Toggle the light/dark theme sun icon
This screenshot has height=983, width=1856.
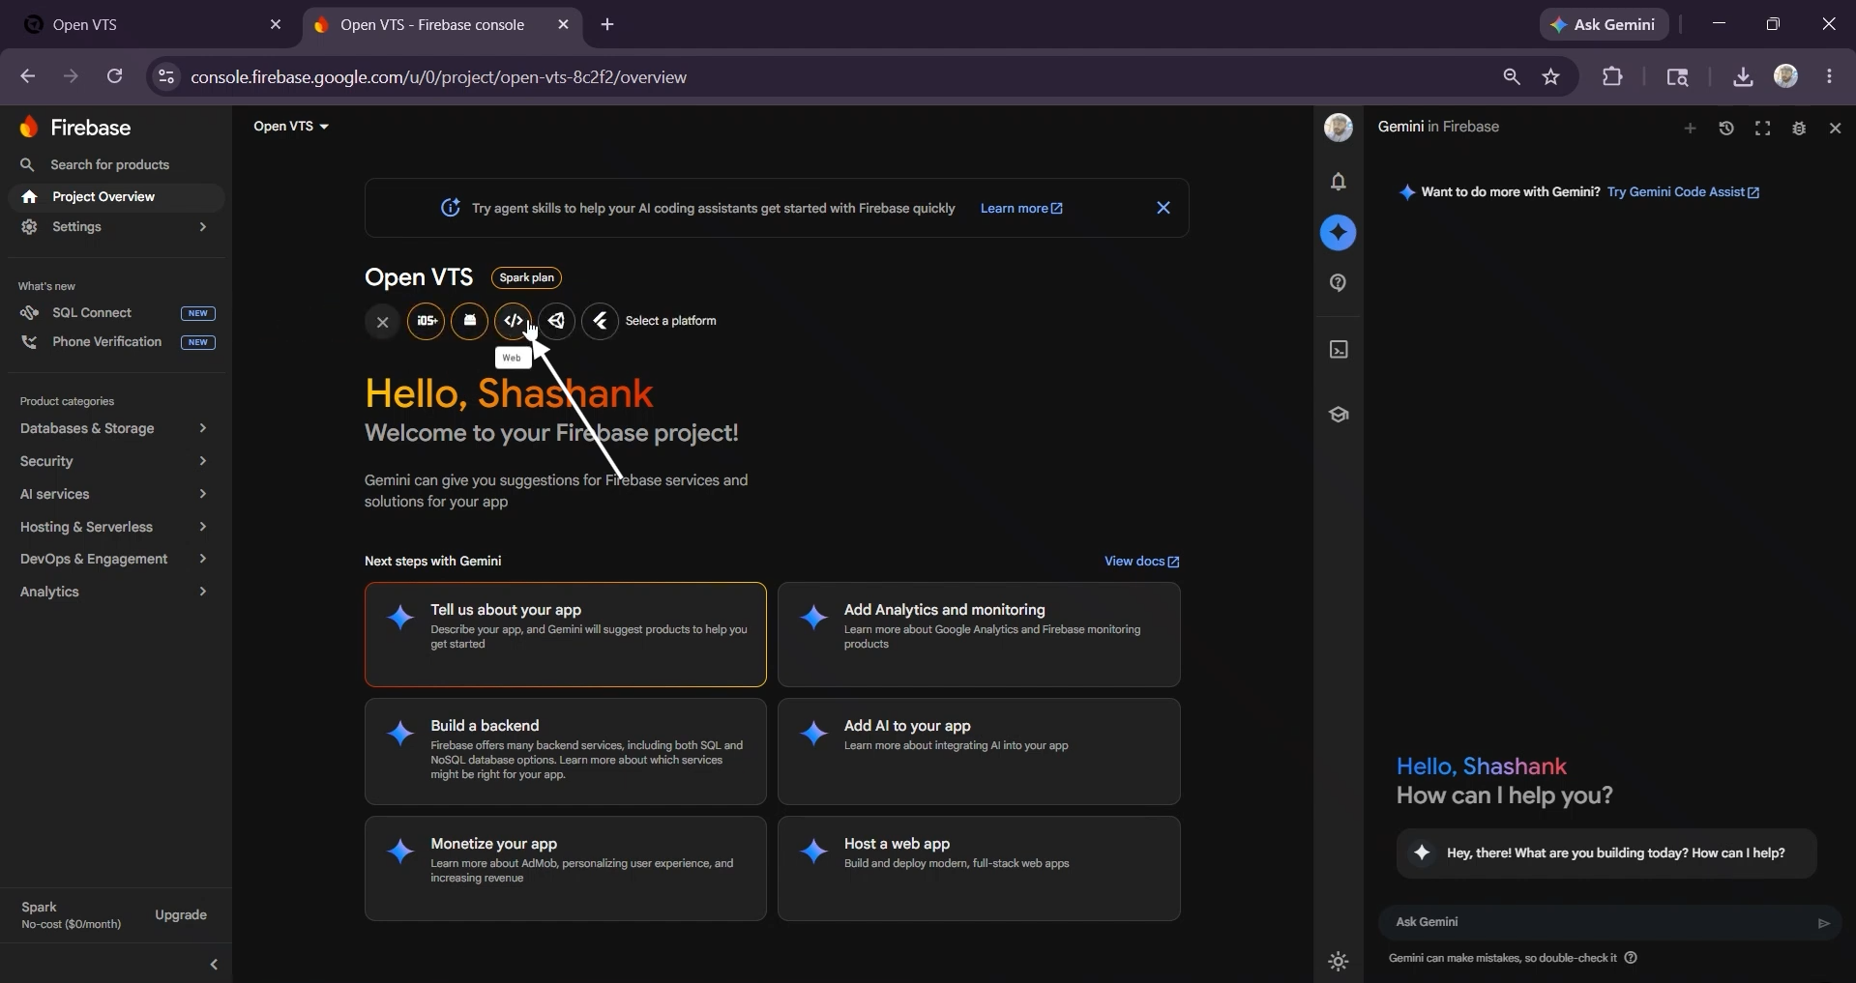tap(1339, 962)
